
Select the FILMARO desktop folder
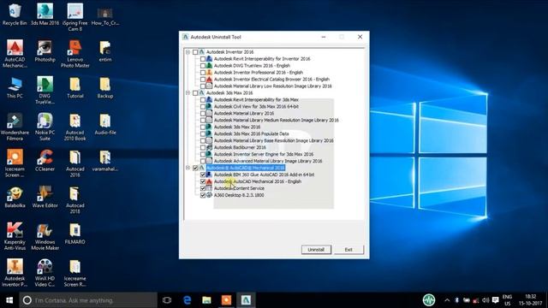click(x=75, y=234)
